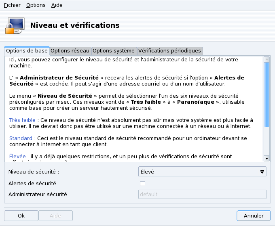Image resolution: width=275 pixels, height=226 pixels.
Task: Select the Options de base tab
Action: tap(27, 51)
